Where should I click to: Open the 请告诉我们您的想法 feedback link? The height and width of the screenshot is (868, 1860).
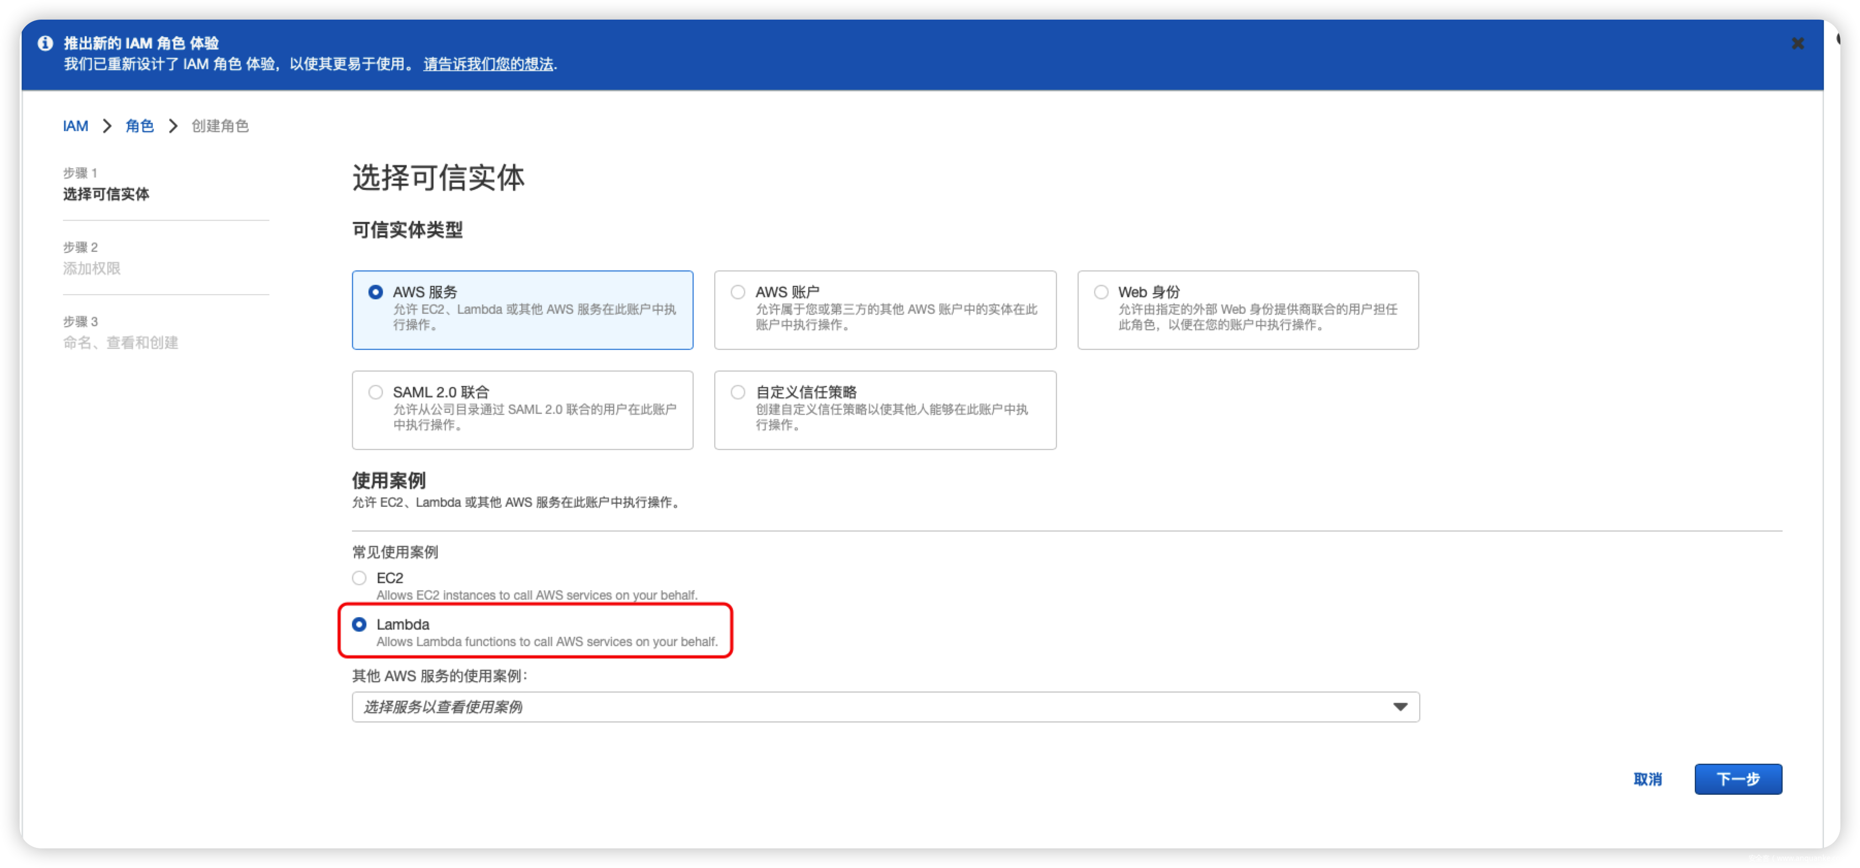point(488,65)
